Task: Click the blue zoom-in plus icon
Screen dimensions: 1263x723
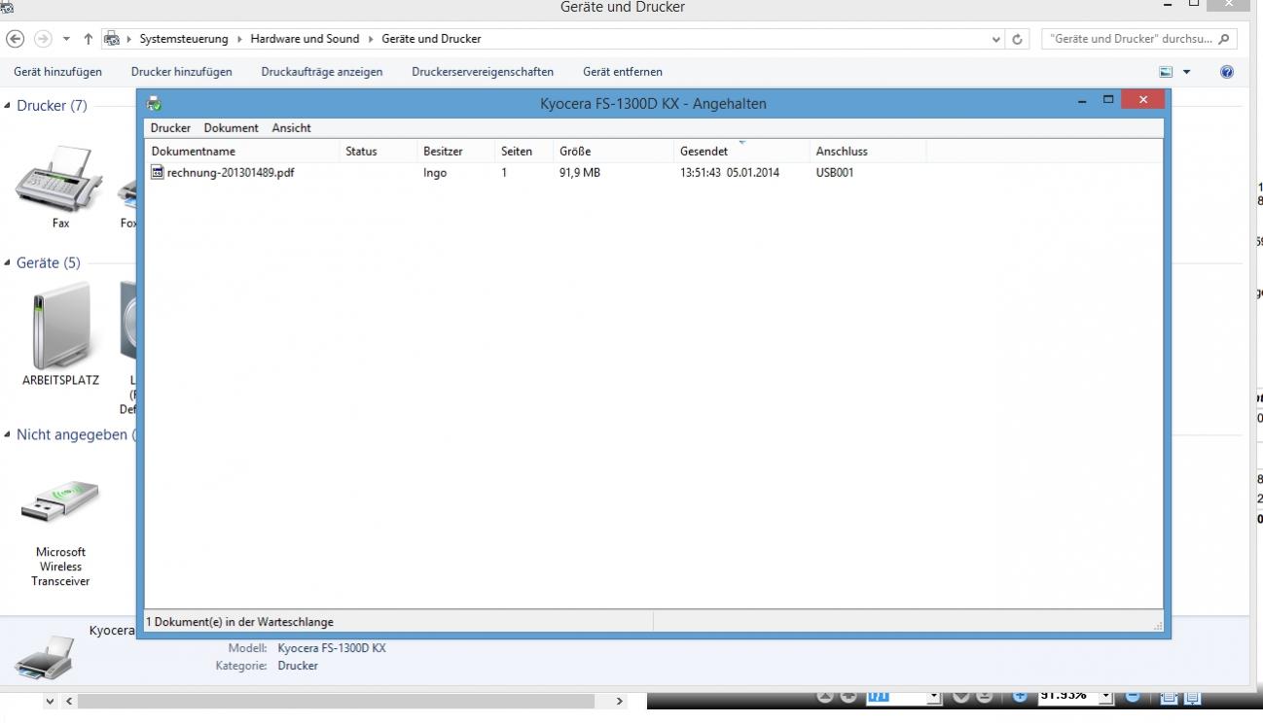Action: [x=1020, y=697]
